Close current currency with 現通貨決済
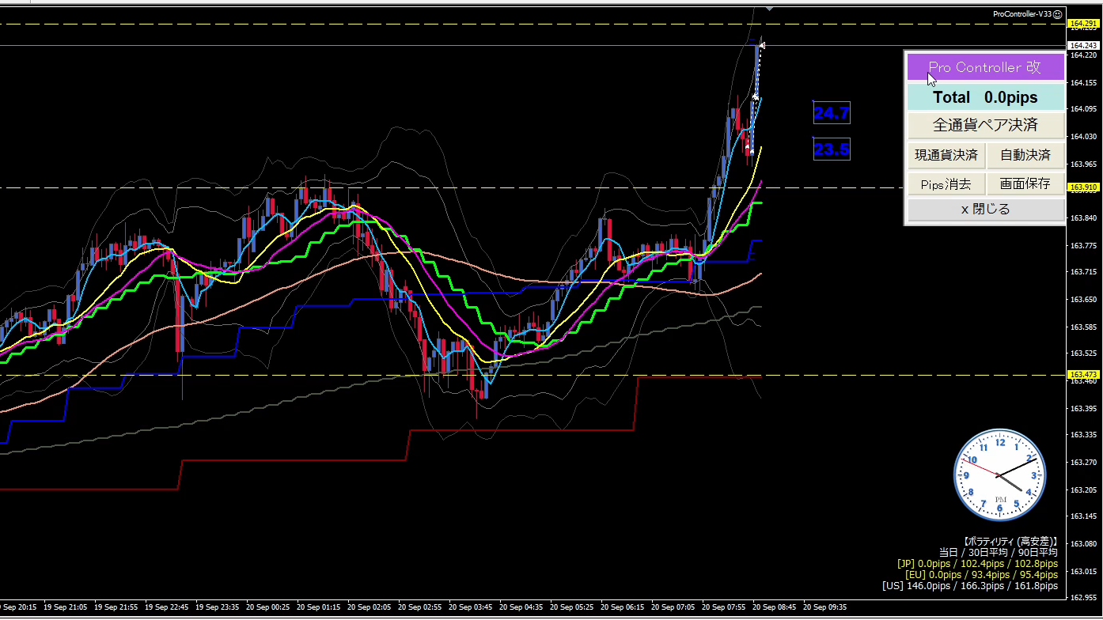Viewport: 1103px width, 620px height. click(946, 155)
